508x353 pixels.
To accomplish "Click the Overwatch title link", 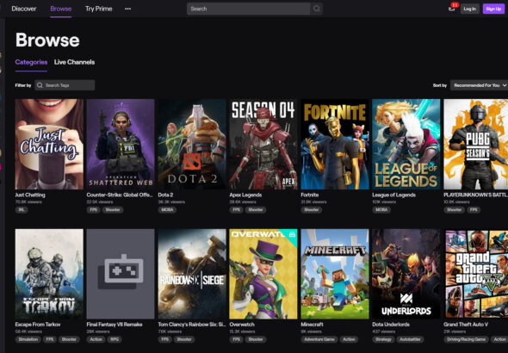I will coord(242,325).
